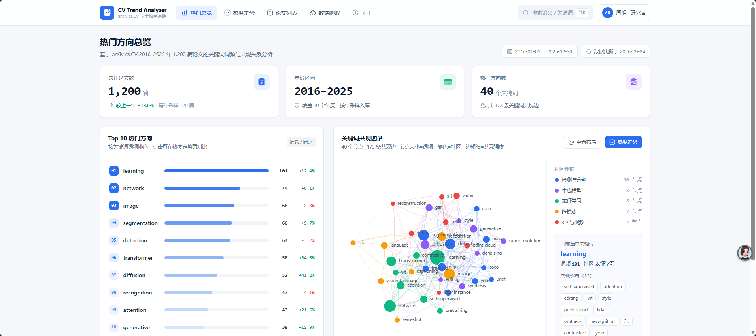
Task: Click the video graph node
Action: 457,196
